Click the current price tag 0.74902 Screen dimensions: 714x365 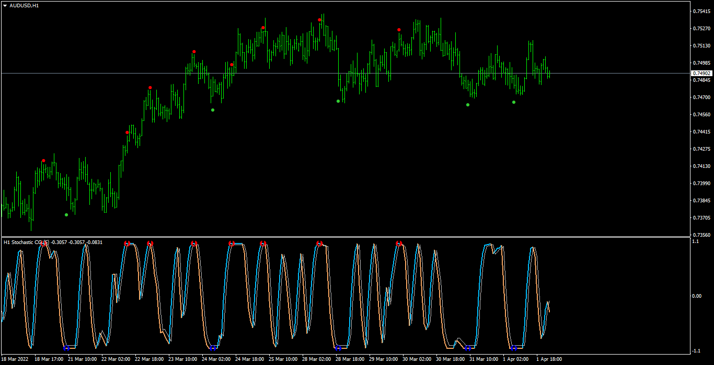coord(701,74)
